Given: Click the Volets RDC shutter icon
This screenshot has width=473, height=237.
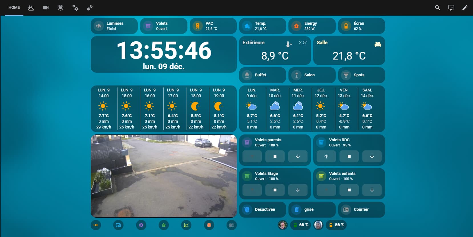Looking at the screenshot, I should [321, 142].
